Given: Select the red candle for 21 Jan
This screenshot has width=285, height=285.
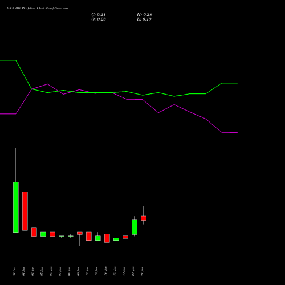Looking at the screenshot, I should 144,218.
